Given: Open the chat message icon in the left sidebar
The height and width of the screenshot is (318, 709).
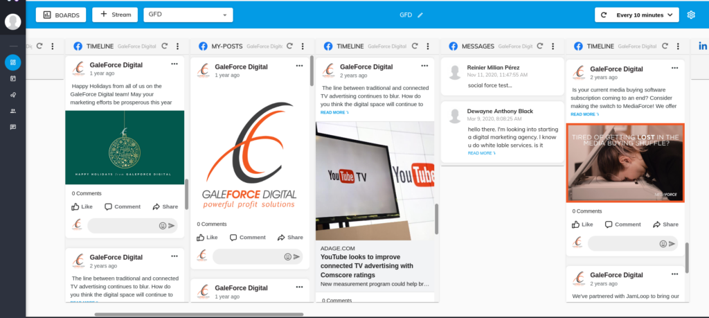Looking at the screenshot, I should tap(12, 127).
